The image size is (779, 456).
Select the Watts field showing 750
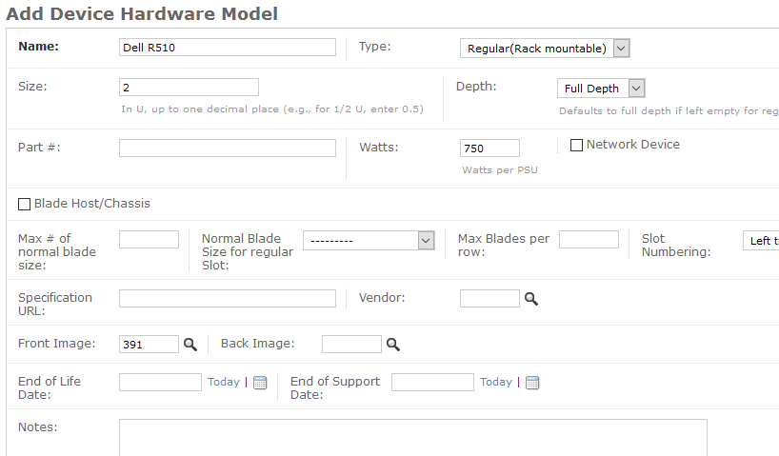489,148
